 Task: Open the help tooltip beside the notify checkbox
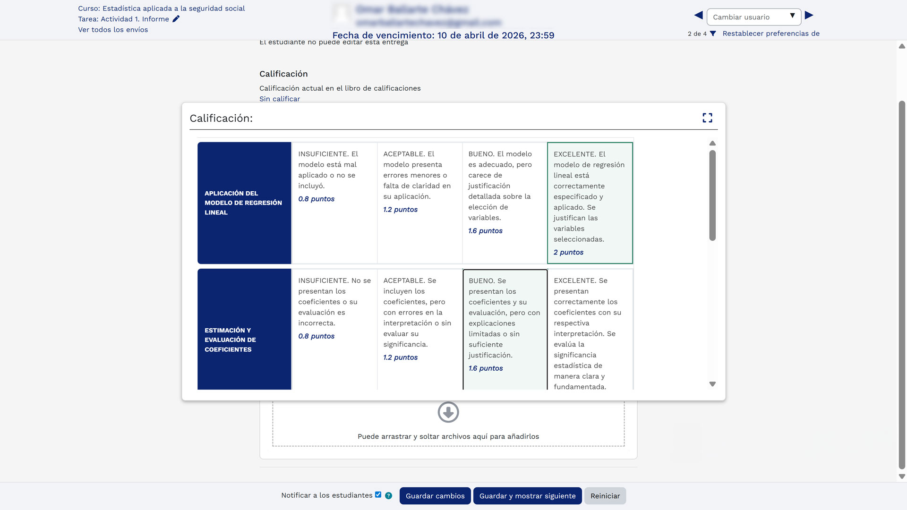click(x=388, y=495)
